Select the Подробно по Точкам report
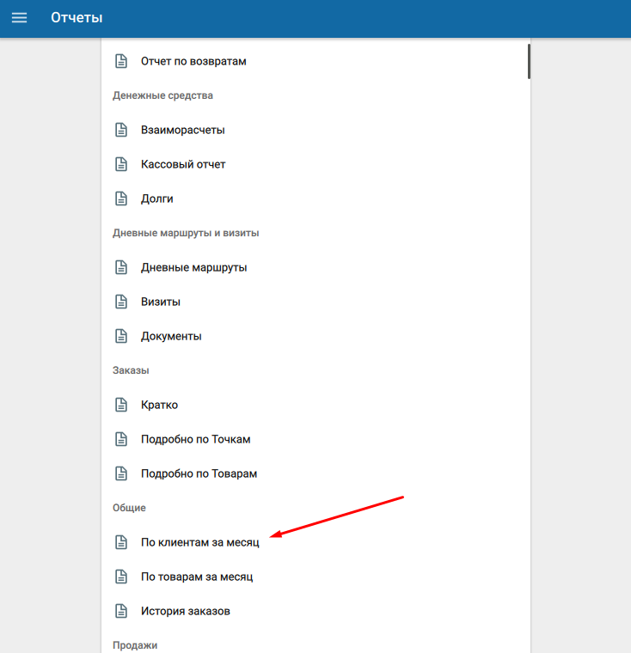Image resolution: width=631 pixels, height=653 pixels. pos(195,439)
